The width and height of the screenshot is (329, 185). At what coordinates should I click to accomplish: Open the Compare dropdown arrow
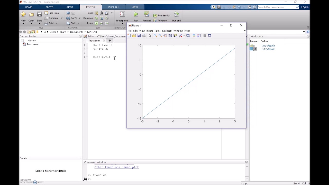click(x=61, y=18)
